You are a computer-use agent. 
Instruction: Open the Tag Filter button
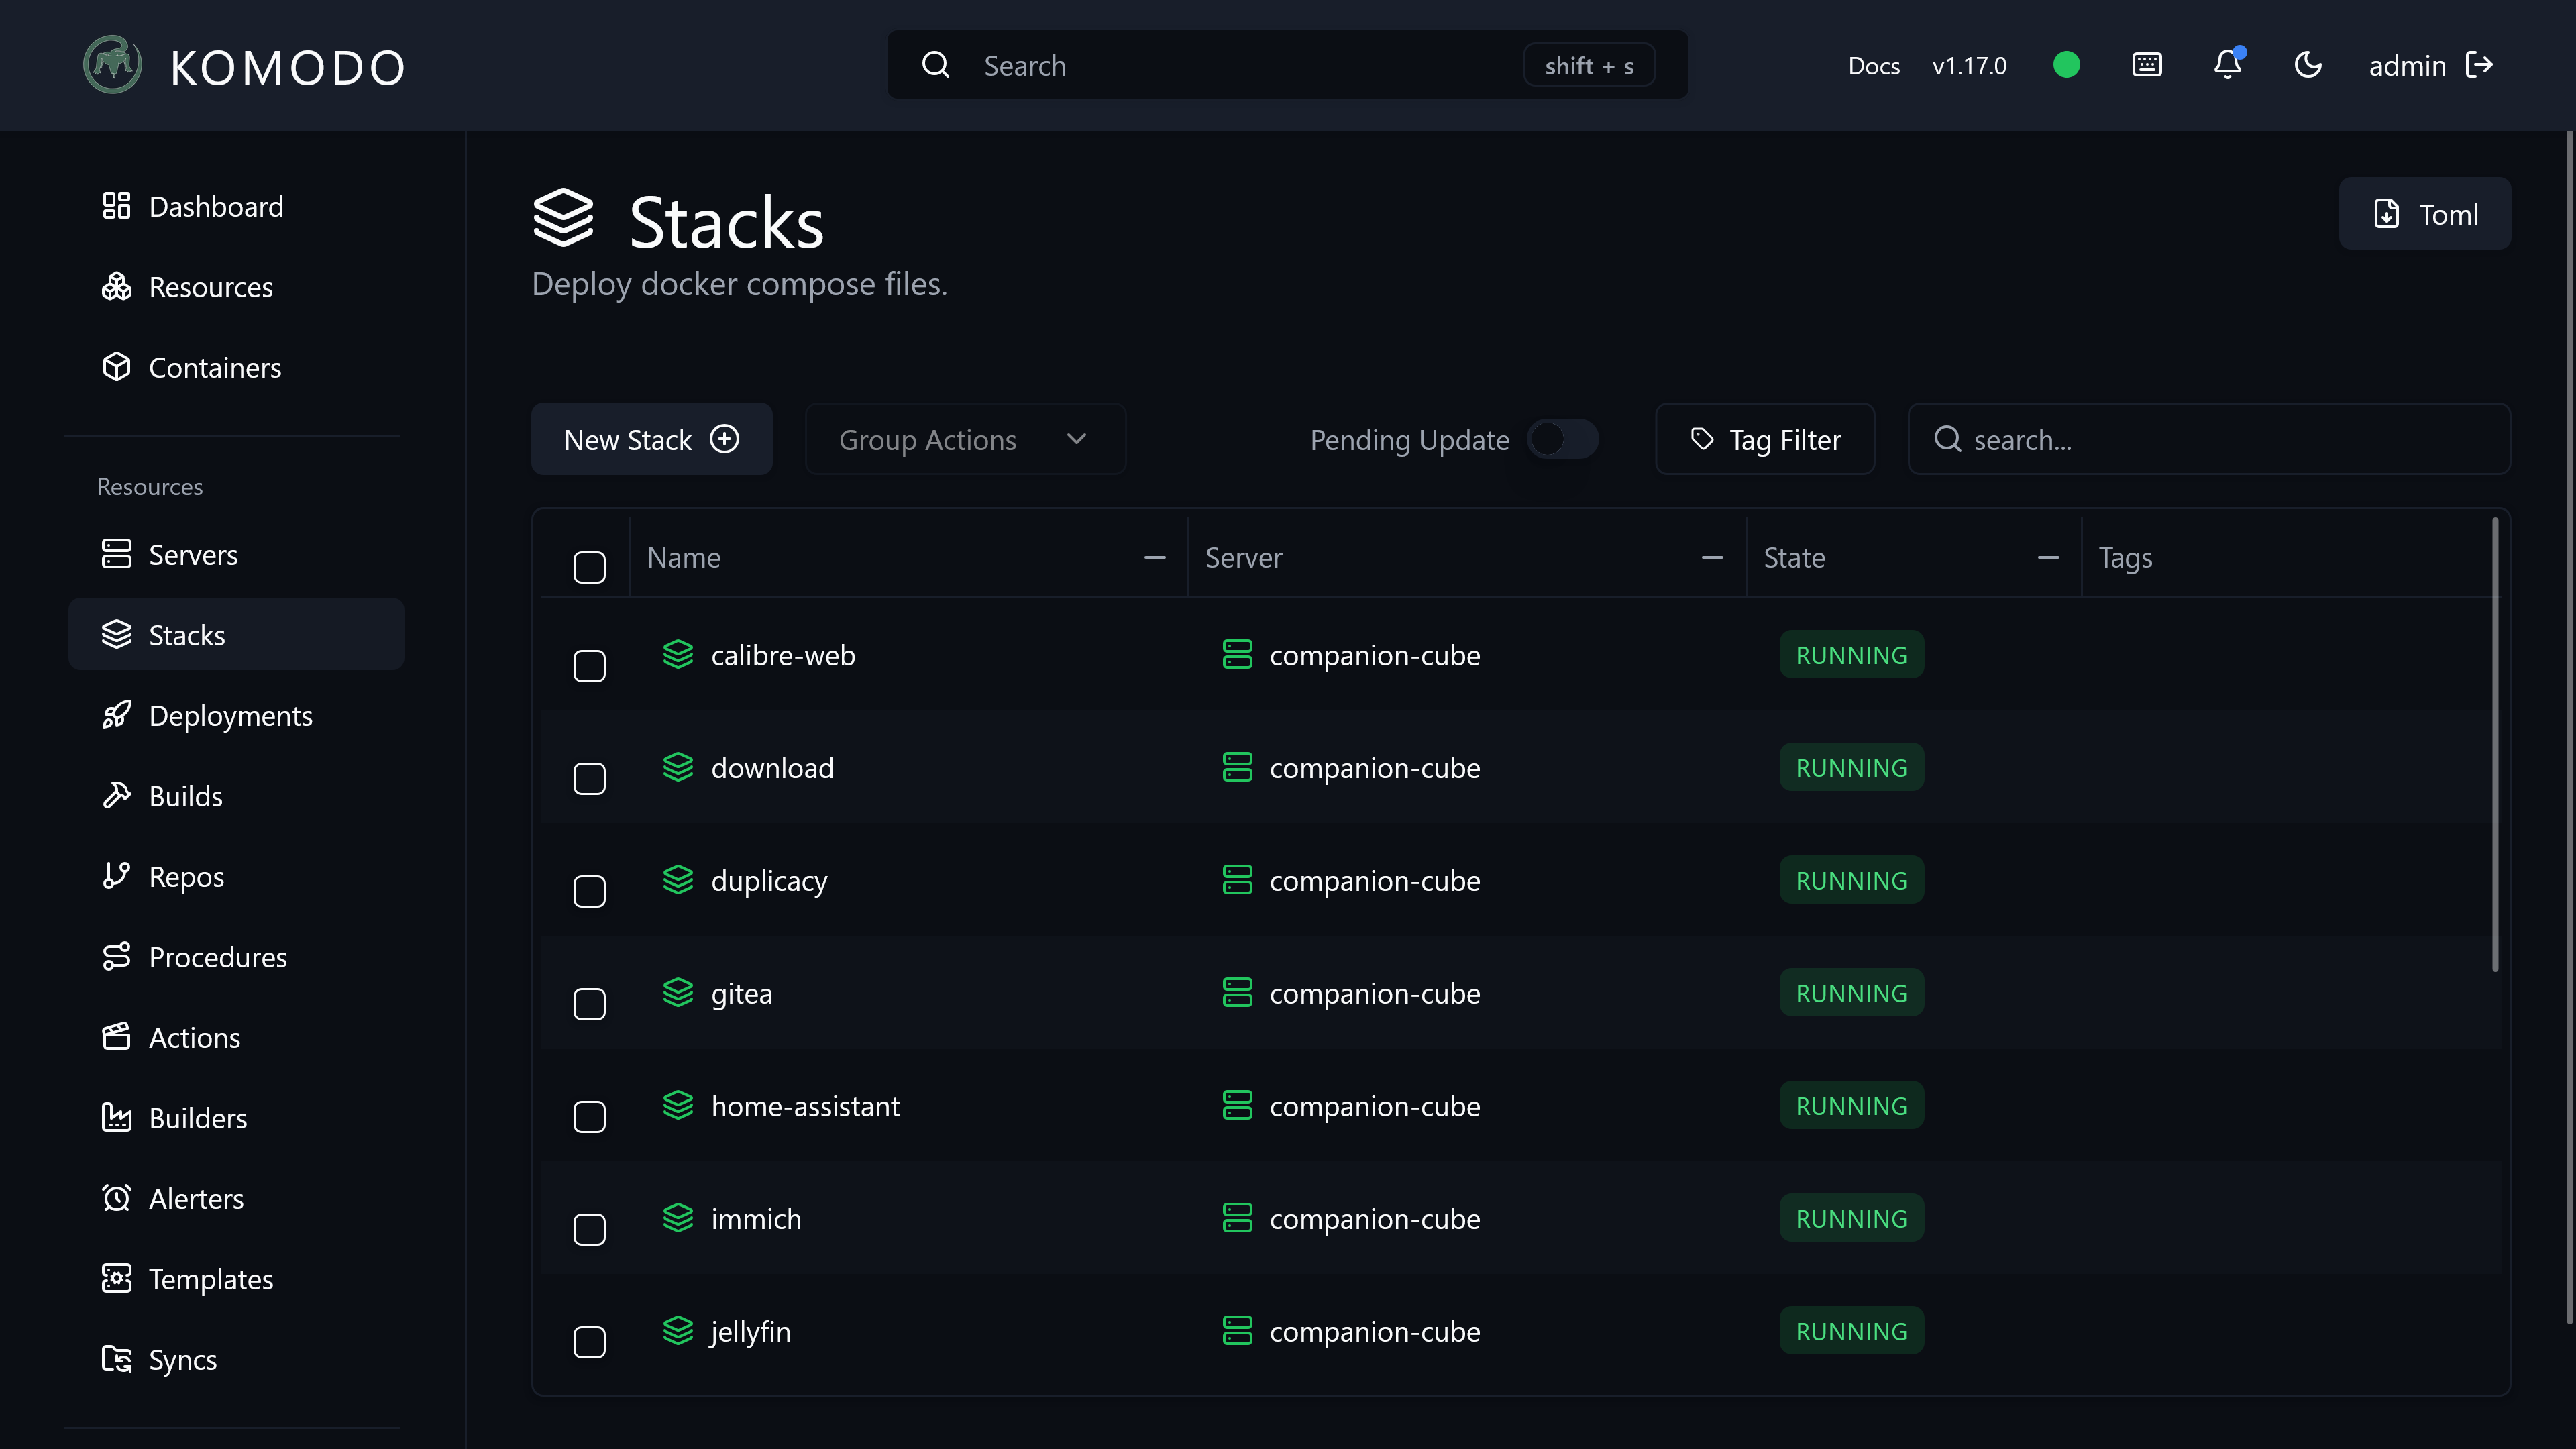point(1765,439)
